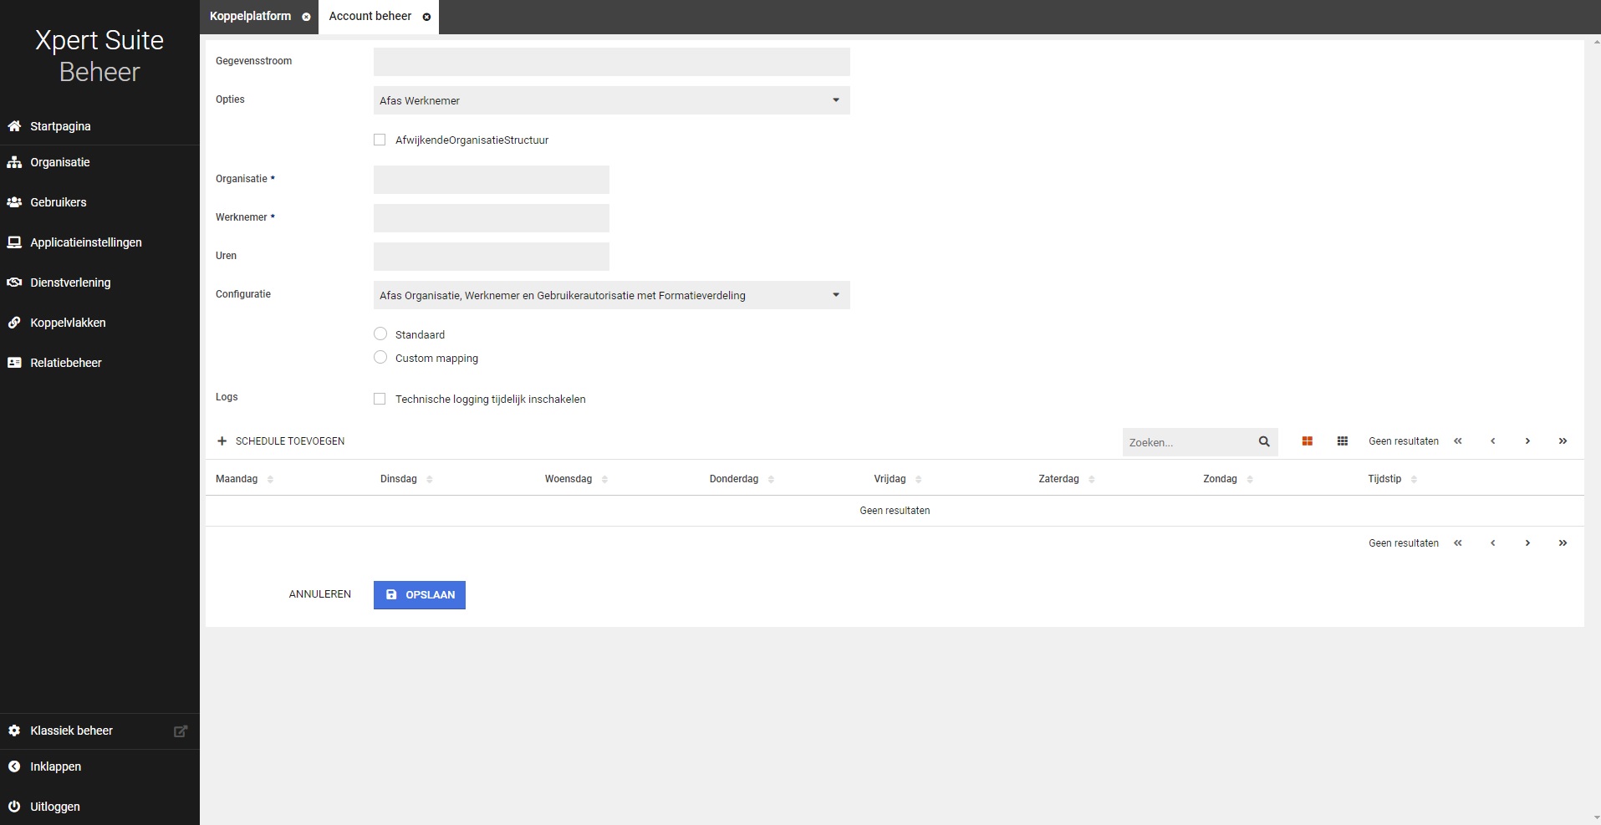Expand the Configuratie dropdown
This screenshot has height=825, width=1601.
coord(611,295)
